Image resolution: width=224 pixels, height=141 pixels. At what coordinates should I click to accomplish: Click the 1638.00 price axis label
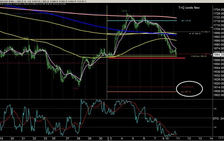[218, 72]
